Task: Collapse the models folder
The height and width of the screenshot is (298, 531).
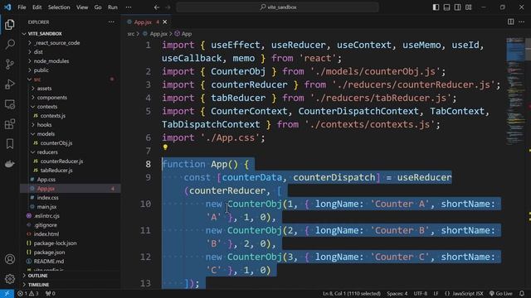Action: pos(71,134)
